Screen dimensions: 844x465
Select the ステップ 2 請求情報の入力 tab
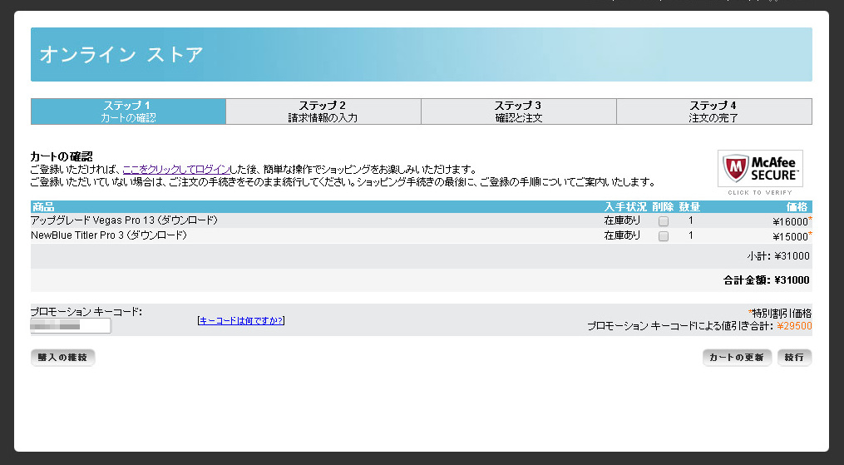pyautogui.click(x=323, y=111)
